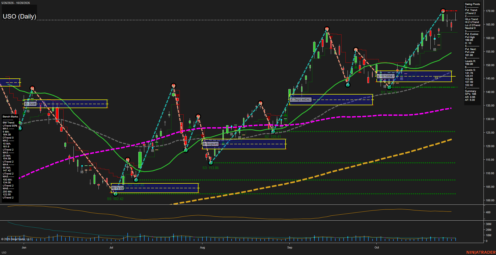Click the 100.00 price axis label
Image resolution: width=496 pixels, height=255 pixels.
490,200
